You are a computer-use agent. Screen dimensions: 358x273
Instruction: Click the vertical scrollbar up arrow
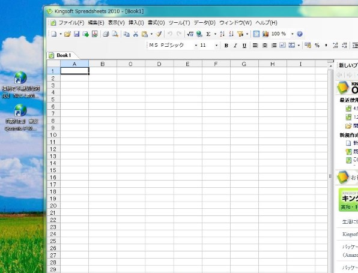click(x=330, y=66)
